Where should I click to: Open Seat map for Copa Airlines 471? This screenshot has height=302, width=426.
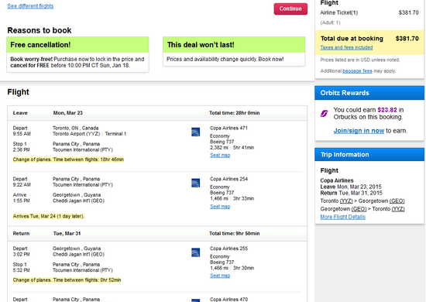pyautogui.click(x=220, y=155)
